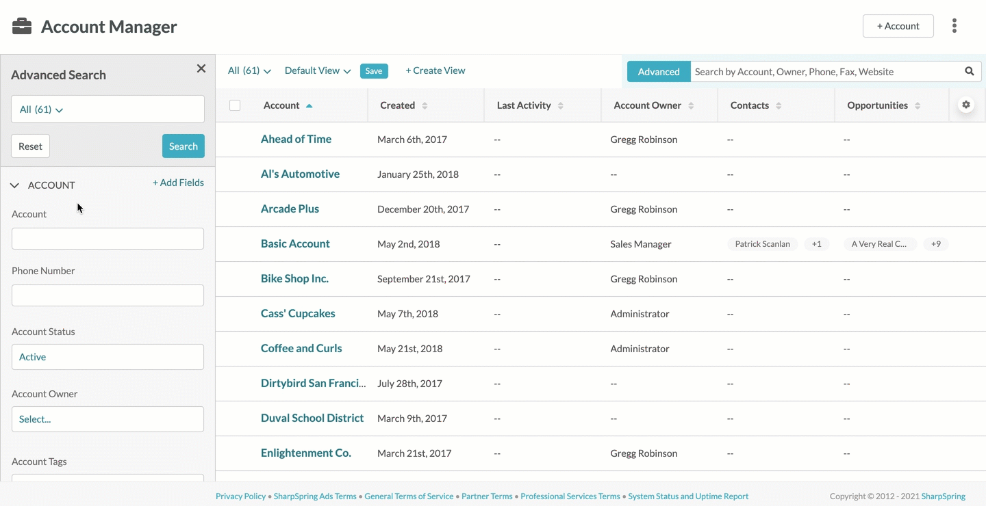The image size is (986, 506).
Task: Open Dirtybird San Franci... account
Action: pyautogui.click(x=313, y=383)
